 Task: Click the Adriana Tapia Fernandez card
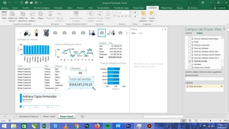(39, 98)
